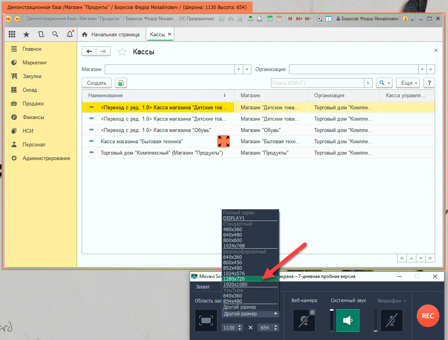Image resolution: width=448 pixels, height=340 pixels.
Task: Switch to the Начальная страница tab
Action: tap(111, 34)
